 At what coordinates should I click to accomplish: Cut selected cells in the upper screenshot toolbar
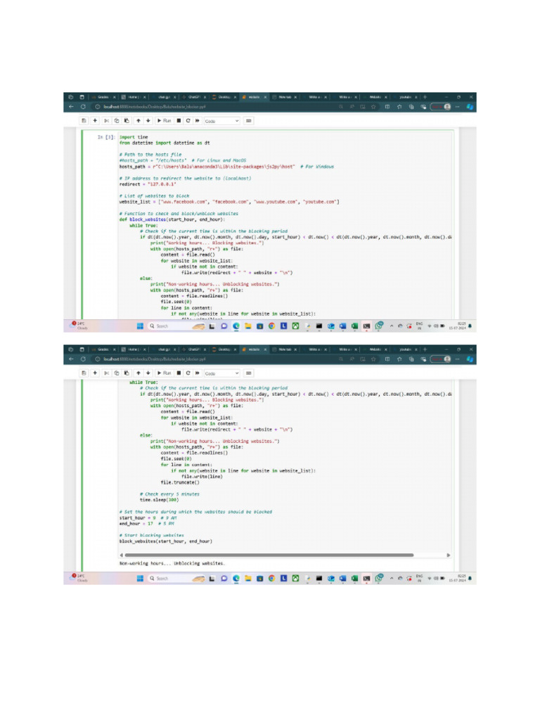coord(107,121)
